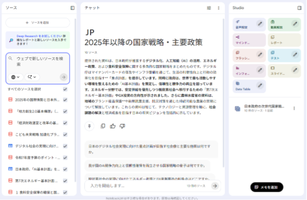Viewport: 307px width, 200px height.
Task: Submit the web source search arrow
Action: pyautogui.click(x=64, y=77)
